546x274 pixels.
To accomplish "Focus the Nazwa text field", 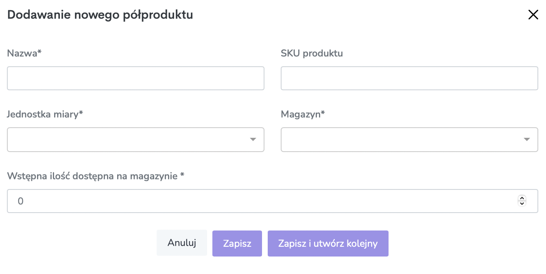I will point(135,78).
